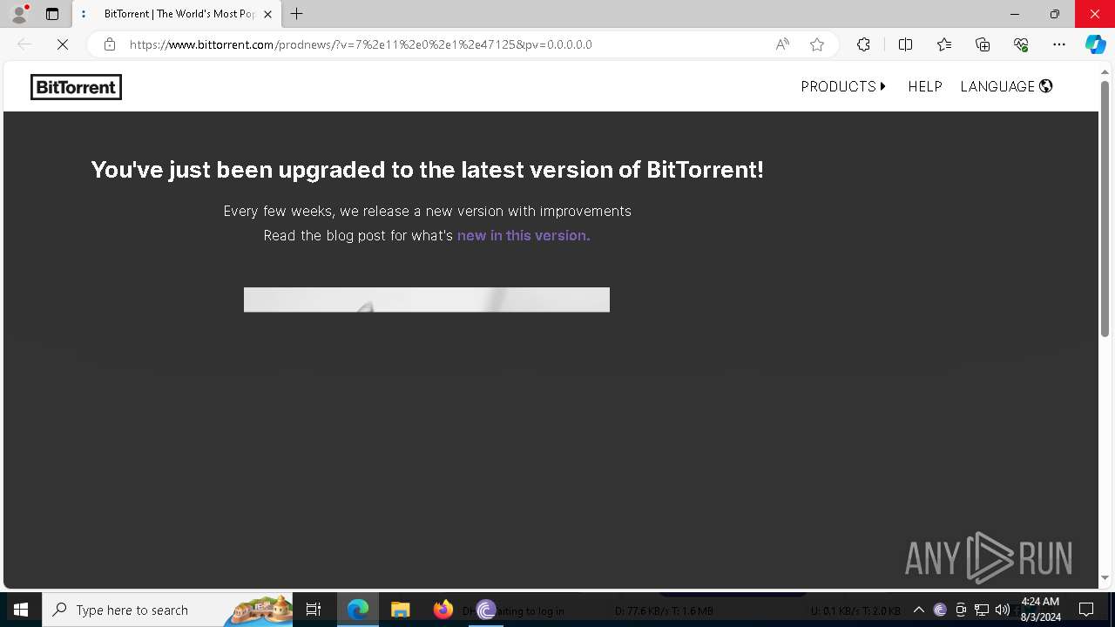
Task: Open BitTorrent app on taskbar
Action: pos(486,610)
